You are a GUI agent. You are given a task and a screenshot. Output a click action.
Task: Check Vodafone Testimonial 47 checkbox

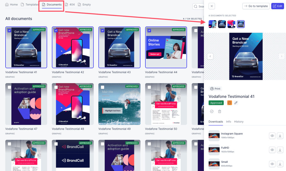pos(9,87)
